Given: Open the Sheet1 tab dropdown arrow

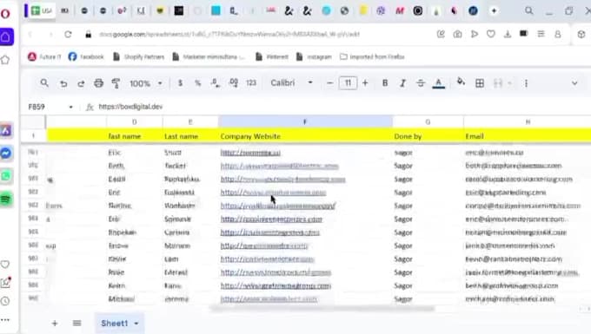Looking at the screenshot, I should coord(136,324).
